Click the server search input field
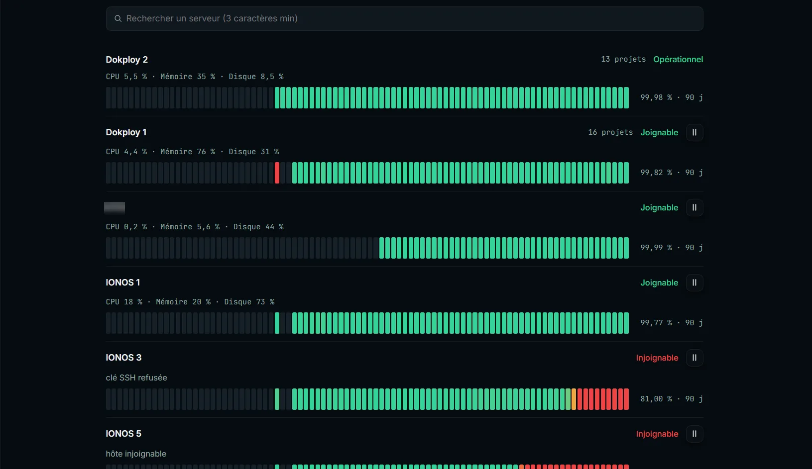The image size is (812, 469). tap(404, 18)
